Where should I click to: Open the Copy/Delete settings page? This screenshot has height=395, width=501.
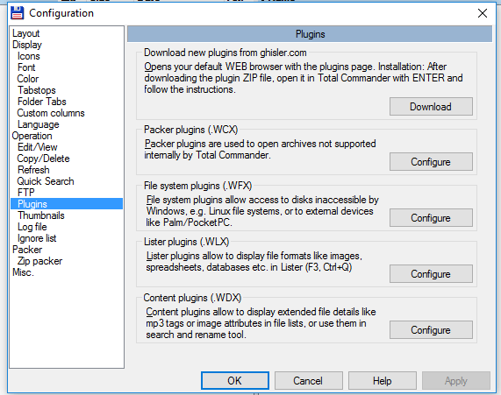(x=44, y=159)
